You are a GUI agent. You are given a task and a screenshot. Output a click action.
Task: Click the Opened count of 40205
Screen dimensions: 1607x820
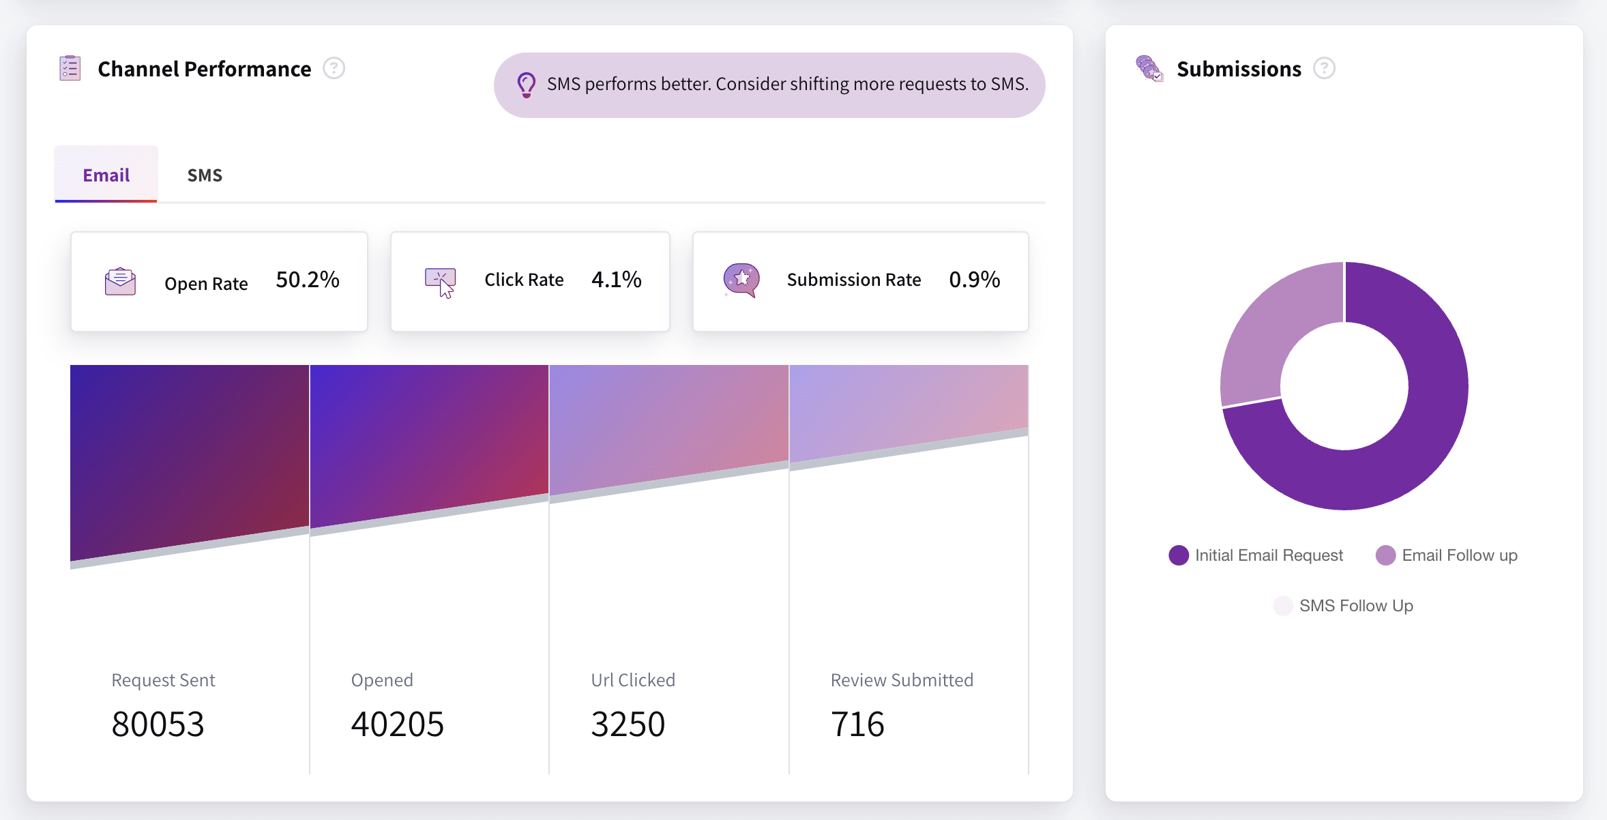[x=397, y=723]
